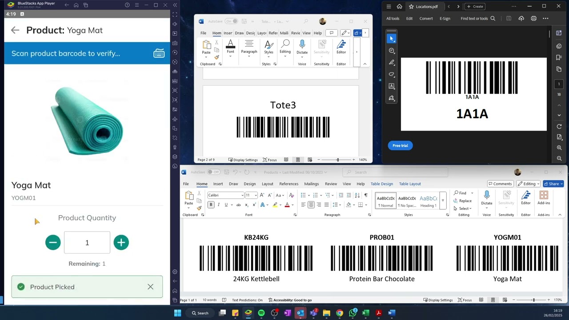Toggle center alignment in Products Word ribbon
This screenshot has height=320, width=569.
(x=311, y=205)
